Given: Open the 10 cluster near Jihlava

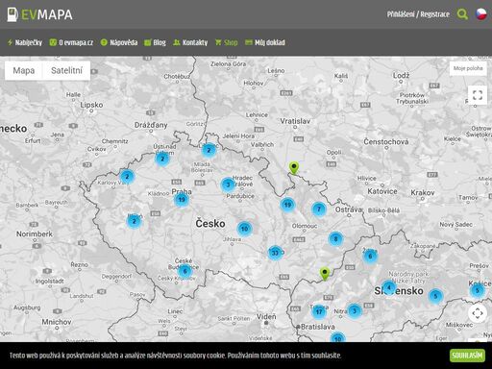Looking at the screenshot, I should click(244, 229).
